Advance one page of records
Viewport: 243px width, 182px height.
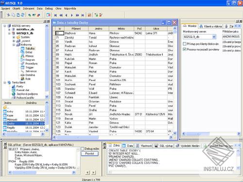click(x=77, y=15)
